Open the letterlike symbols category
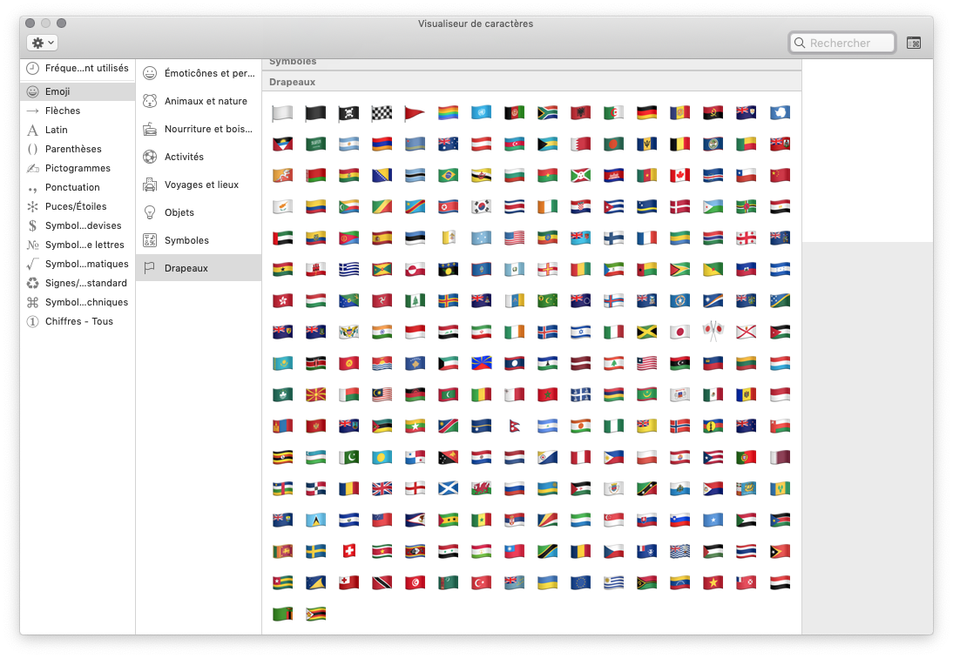953x658 pixels. pyautogui.click(x=78, y=245)
